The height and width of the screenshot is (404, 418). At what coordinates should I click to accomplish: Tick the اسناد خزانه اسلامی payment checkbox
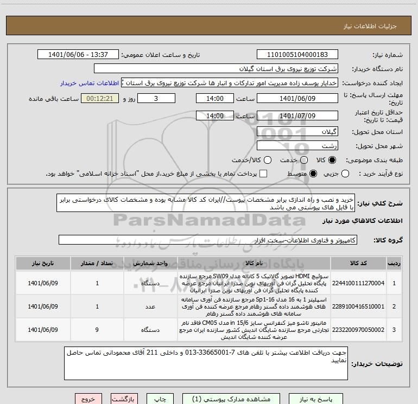[x=263, y=174]
